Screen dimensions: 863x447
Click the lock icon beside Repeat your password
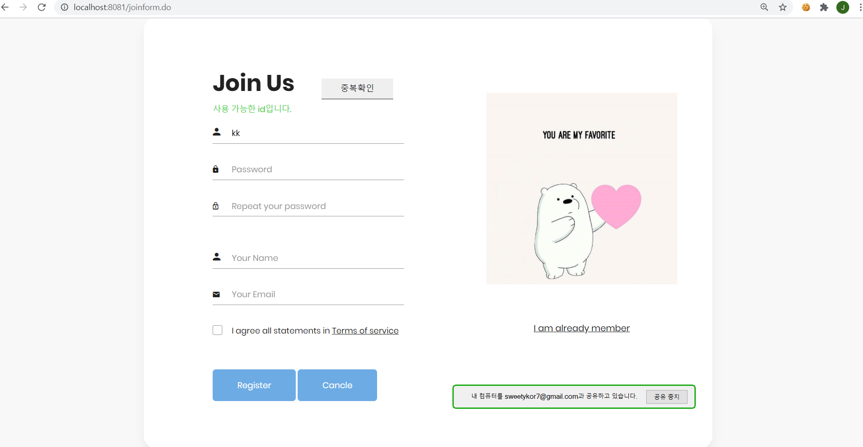point(216,205)
